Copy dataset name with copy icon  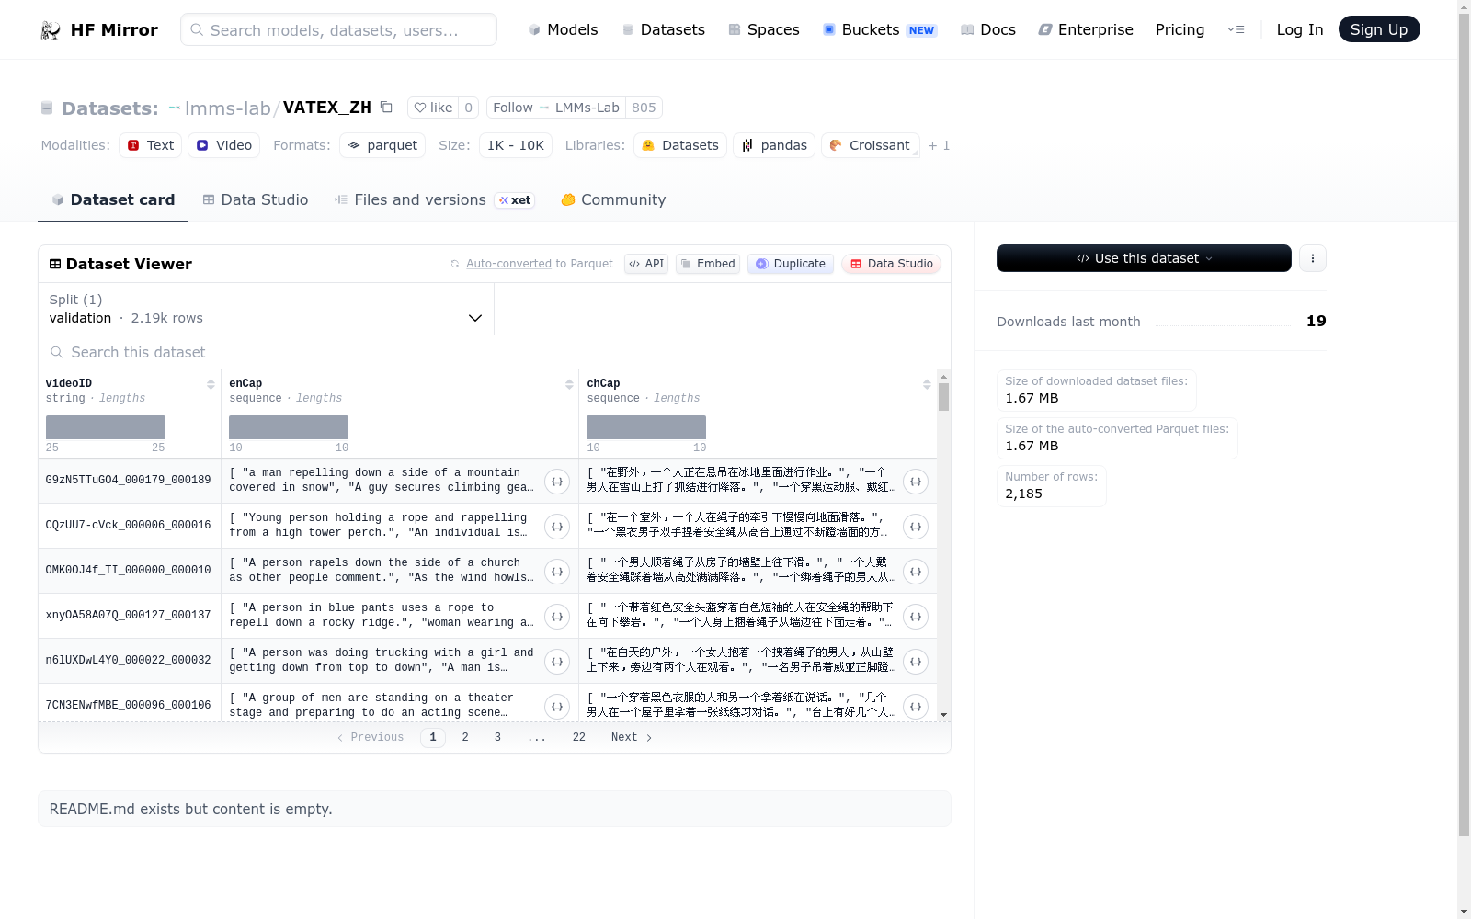(387, 108)
